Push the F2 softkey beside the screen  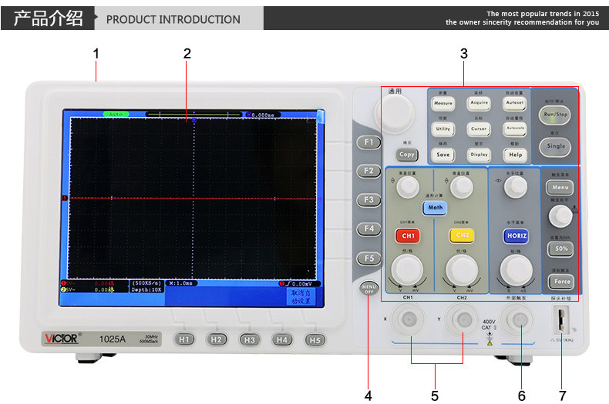[368, 171]
